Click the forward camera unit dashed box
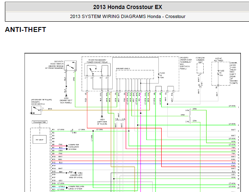The height and width of the screenshot is (192, 249). (200, 68)
